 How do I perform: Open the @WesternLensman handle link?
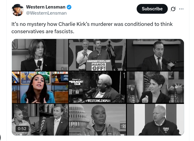(x=46, y=13)
